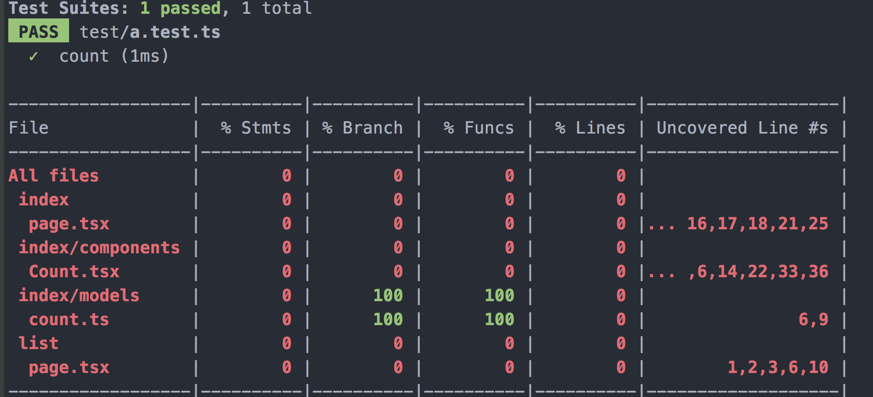Click the 'All files' row label
This screenshot has height=397, width=873.
pyautogui.click(x=54, y=175)
